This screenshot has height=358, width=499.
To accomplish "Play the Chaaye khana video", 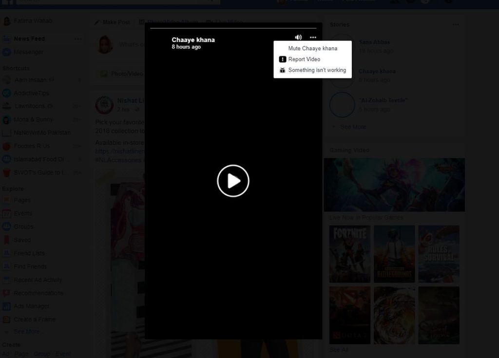I will click(x=233, y=181).
